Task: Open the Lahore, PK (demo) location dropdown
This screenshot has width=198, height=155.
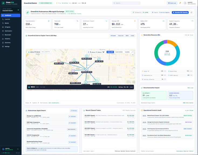Action: point(97,52)
